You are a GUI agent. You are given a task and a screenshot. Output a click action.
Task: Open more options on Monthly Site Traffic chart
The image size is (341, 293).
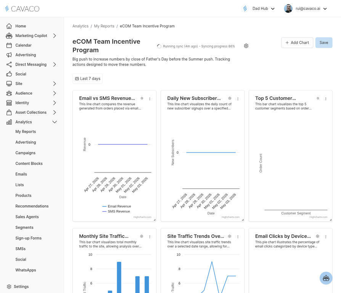click(x=150, y=237)
